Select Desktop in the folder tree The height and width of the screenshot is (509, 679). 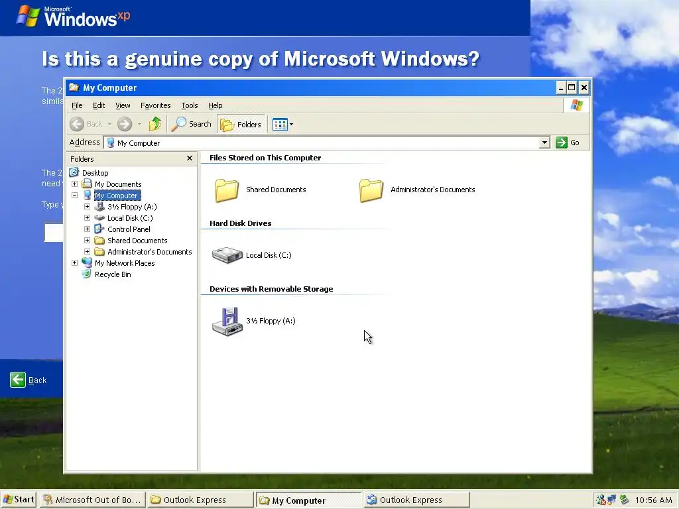click(95, 173)
